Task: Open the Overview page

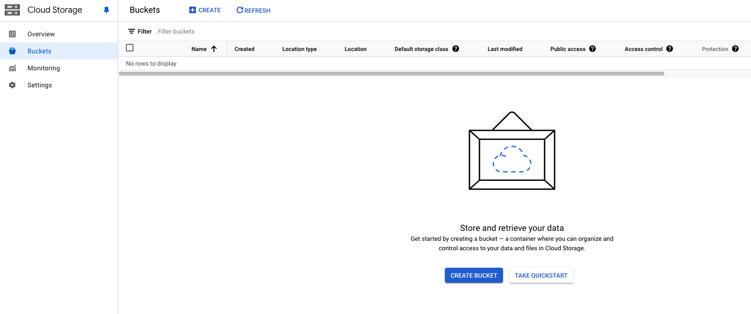Action: click(x=59, y=34)
